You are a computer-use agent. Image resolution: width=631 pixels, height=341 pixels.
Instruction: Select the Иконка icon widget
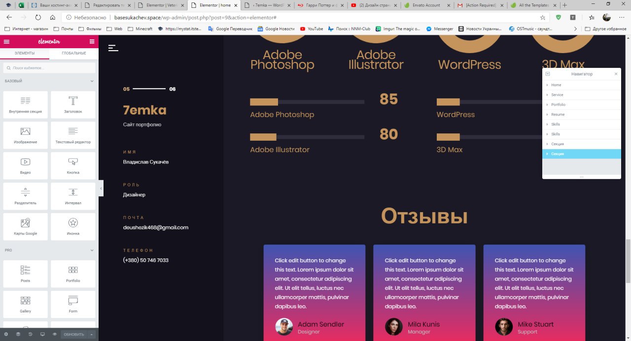(x=73, y=227)
